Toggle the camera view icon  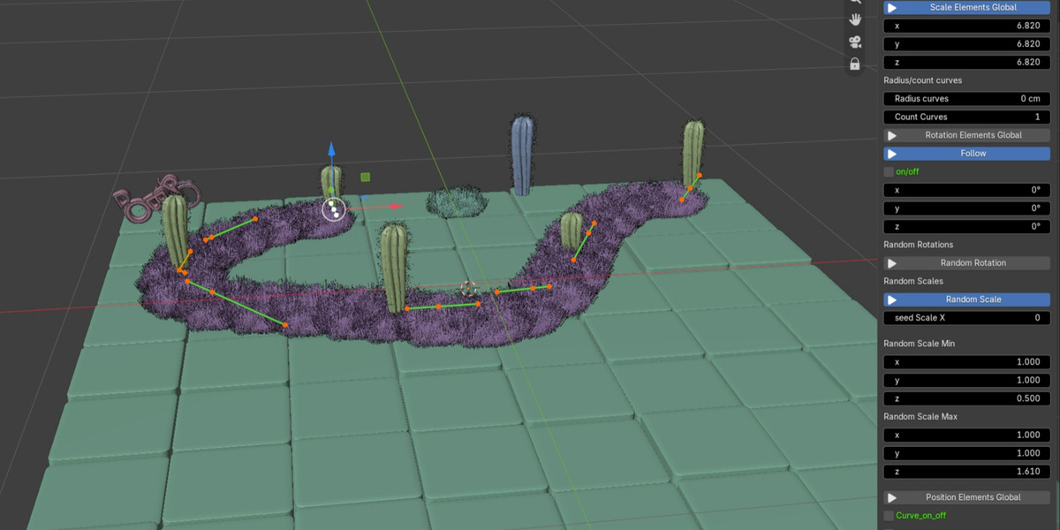pos(855,42)
